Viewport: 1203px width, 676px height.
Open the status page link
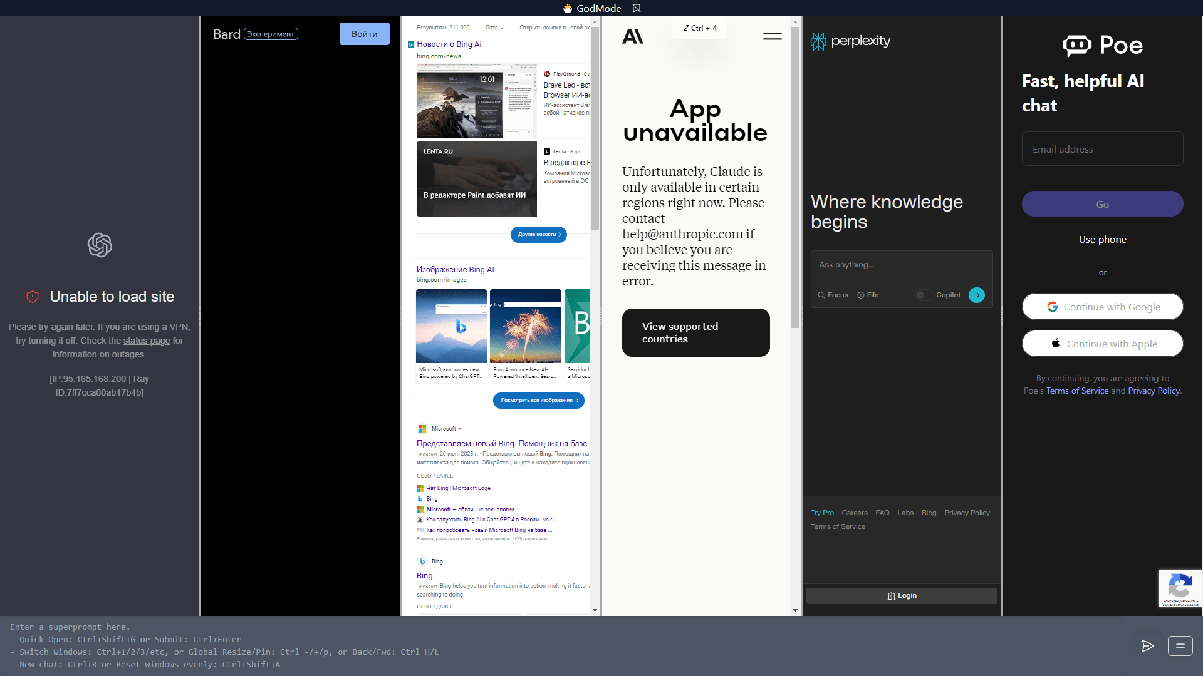tap(147, 341)
